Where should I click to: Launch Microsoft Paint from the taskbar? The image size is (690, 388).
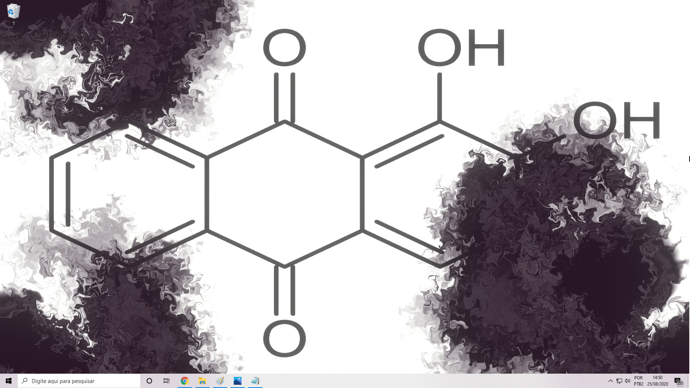click(x=220, y=381)
